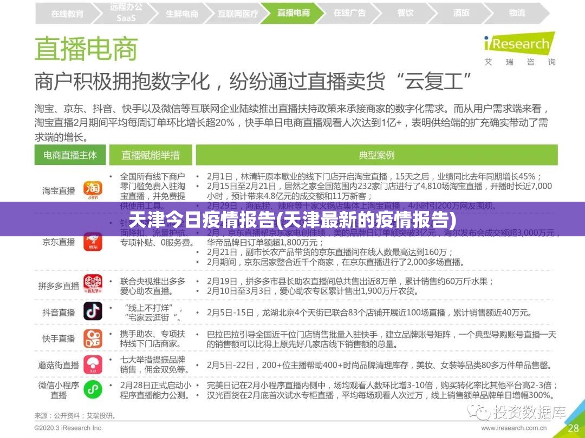Click the red JD live icon

tap(93, 242)
